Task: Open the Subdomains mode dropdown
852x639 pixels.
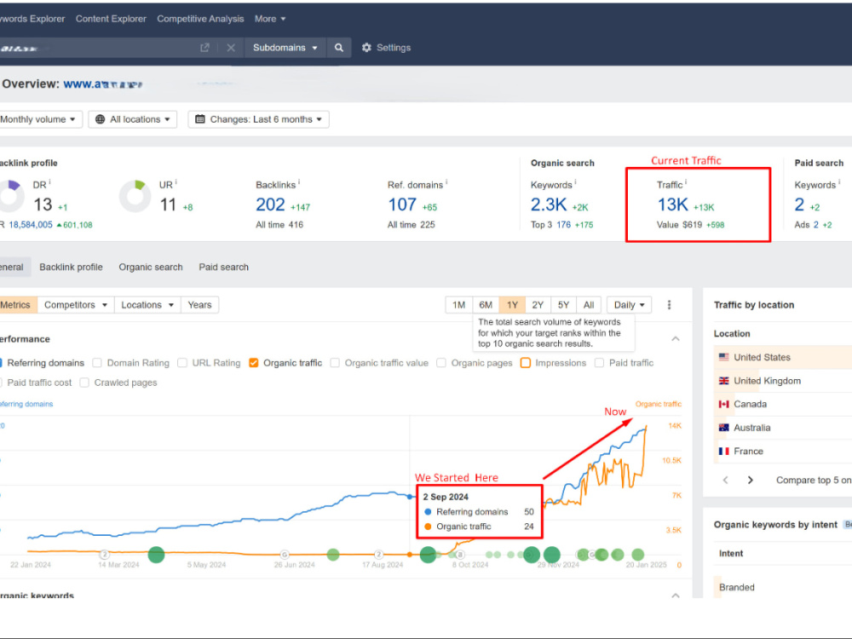Action: pyautogui.click(x=285, y=48)
